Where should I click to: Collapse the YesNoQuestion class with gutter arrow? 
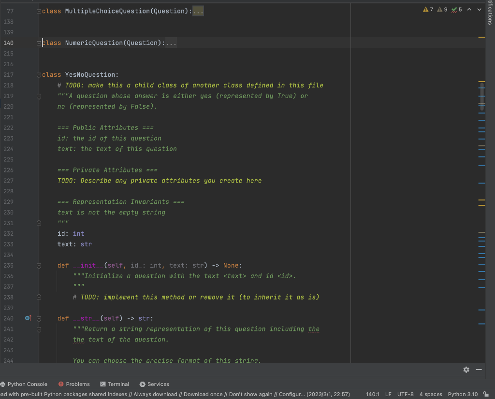coord(38,74)
